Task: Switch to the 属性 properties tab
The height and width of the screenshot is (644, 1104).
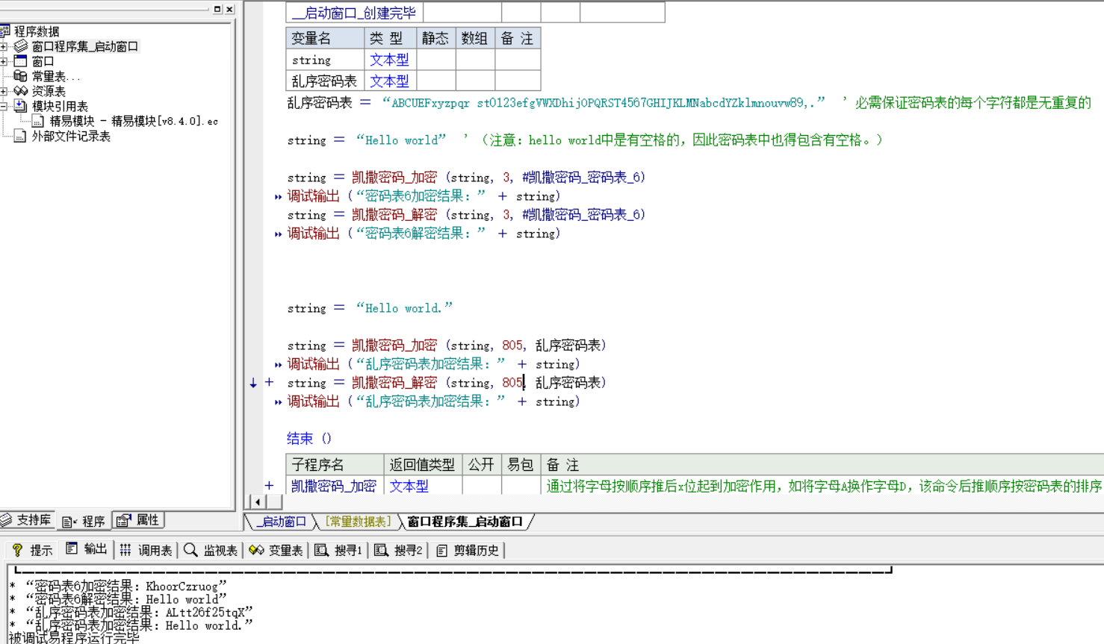Action: pos(139,520)
